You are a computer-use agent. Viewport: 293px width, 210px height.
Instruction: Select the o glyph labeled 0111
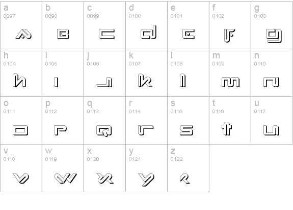[x=21, y=120]
